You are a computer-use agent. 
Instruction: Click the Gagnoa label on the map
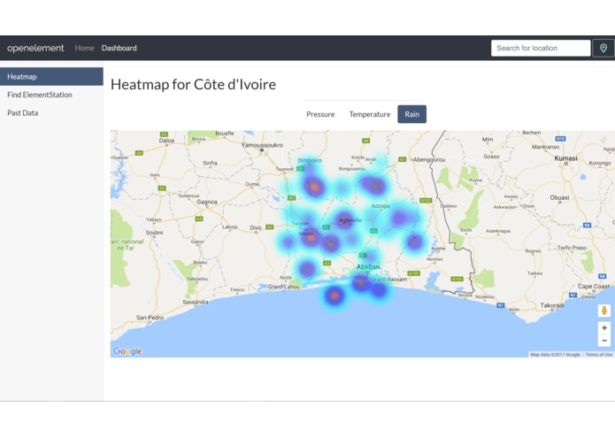tap(207, 202)
